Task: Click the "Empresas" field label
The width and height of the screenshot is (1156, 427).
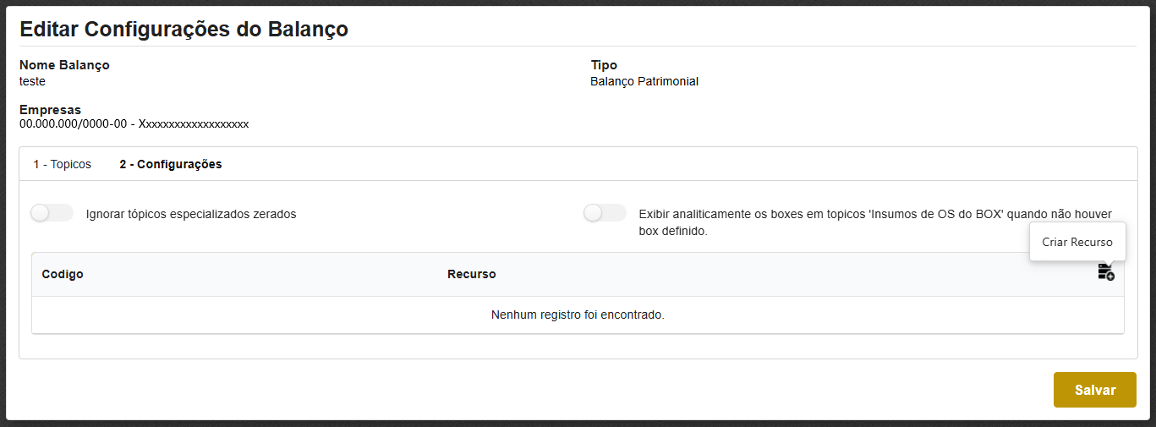Action: pos(50,110)
